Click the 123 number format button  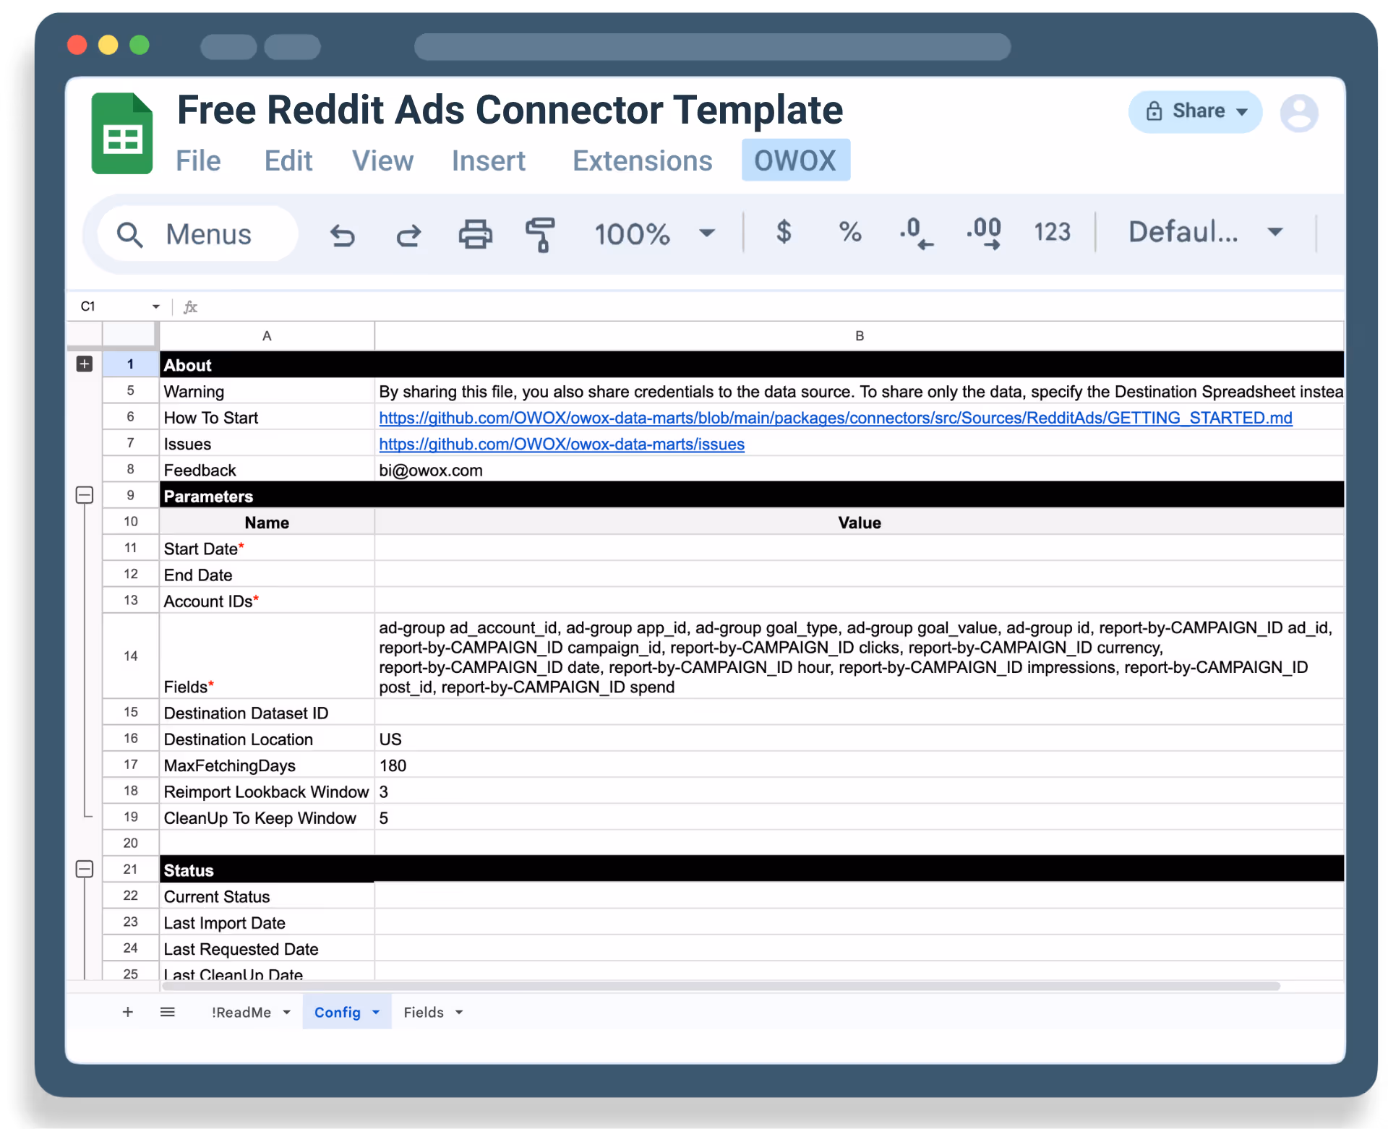[x=1052, y=232]
